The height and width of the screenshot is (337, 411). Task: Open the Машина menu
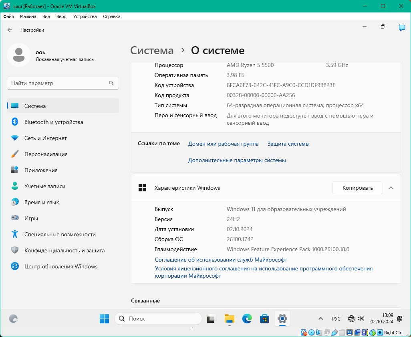(x=28, y=16)
